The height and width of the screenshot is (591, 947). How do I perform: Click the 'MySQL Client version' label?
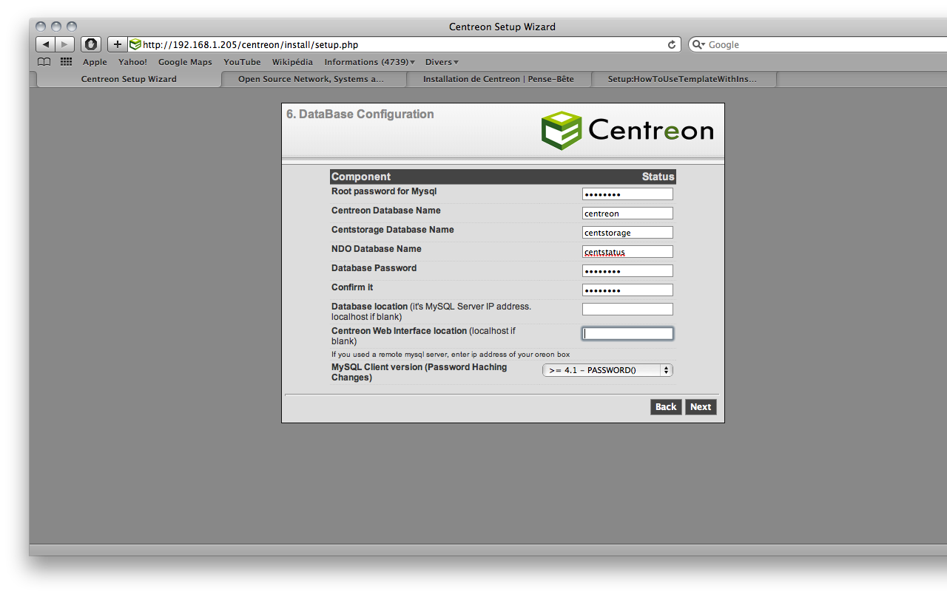point(419,372)
